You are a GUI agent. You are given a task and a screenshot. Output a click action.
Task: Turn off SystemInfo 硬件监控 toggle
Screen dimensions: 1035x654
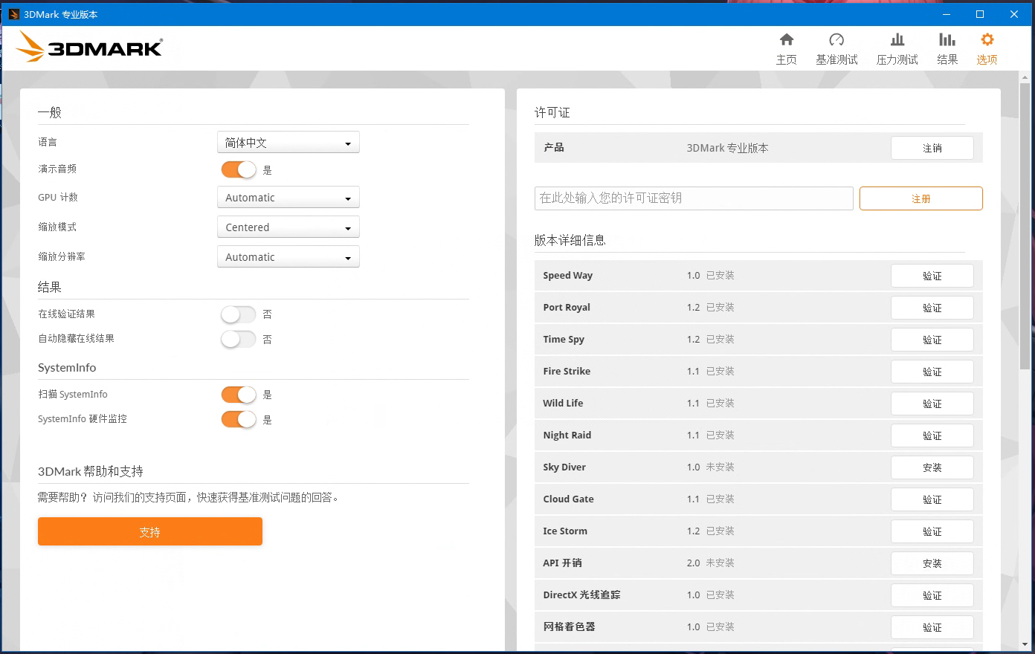[x=239, y=419]
